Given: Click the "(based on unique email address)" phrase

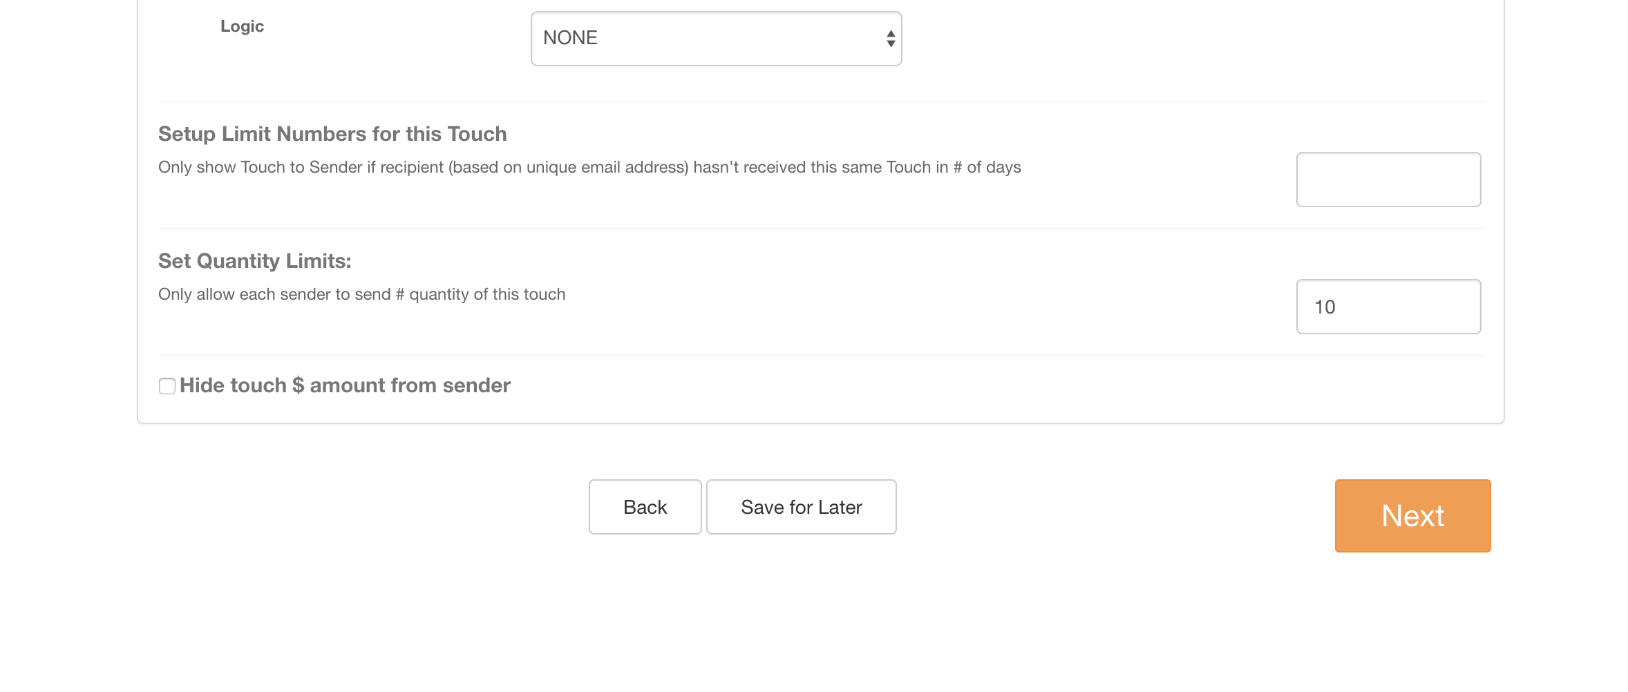Looking at the screenshot, I should [x=569, y=167].
